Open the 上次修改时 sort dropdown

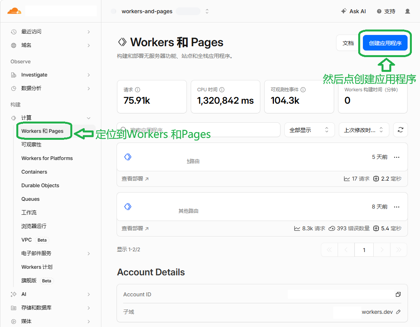(364, 130)
